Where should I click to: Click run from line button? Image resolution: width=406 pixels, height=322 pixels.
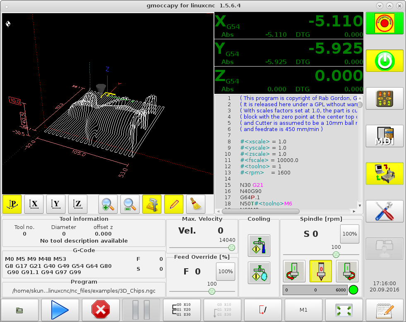click(x=222, y=310)
